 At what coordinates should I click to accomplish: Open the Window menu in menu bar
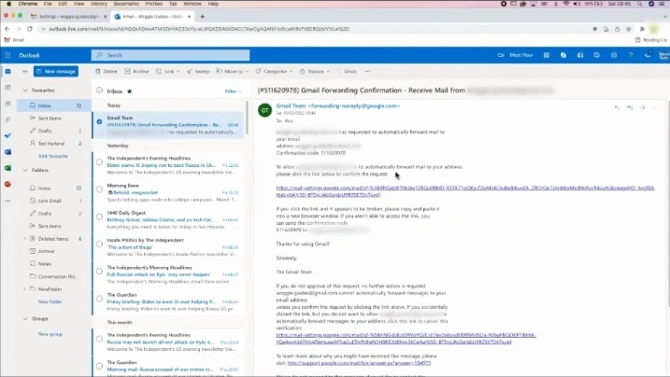(x=192, y=4)
